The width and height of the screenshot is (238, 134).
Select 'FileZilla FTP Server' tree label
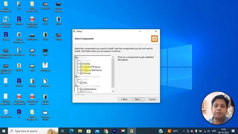point(92,67)
